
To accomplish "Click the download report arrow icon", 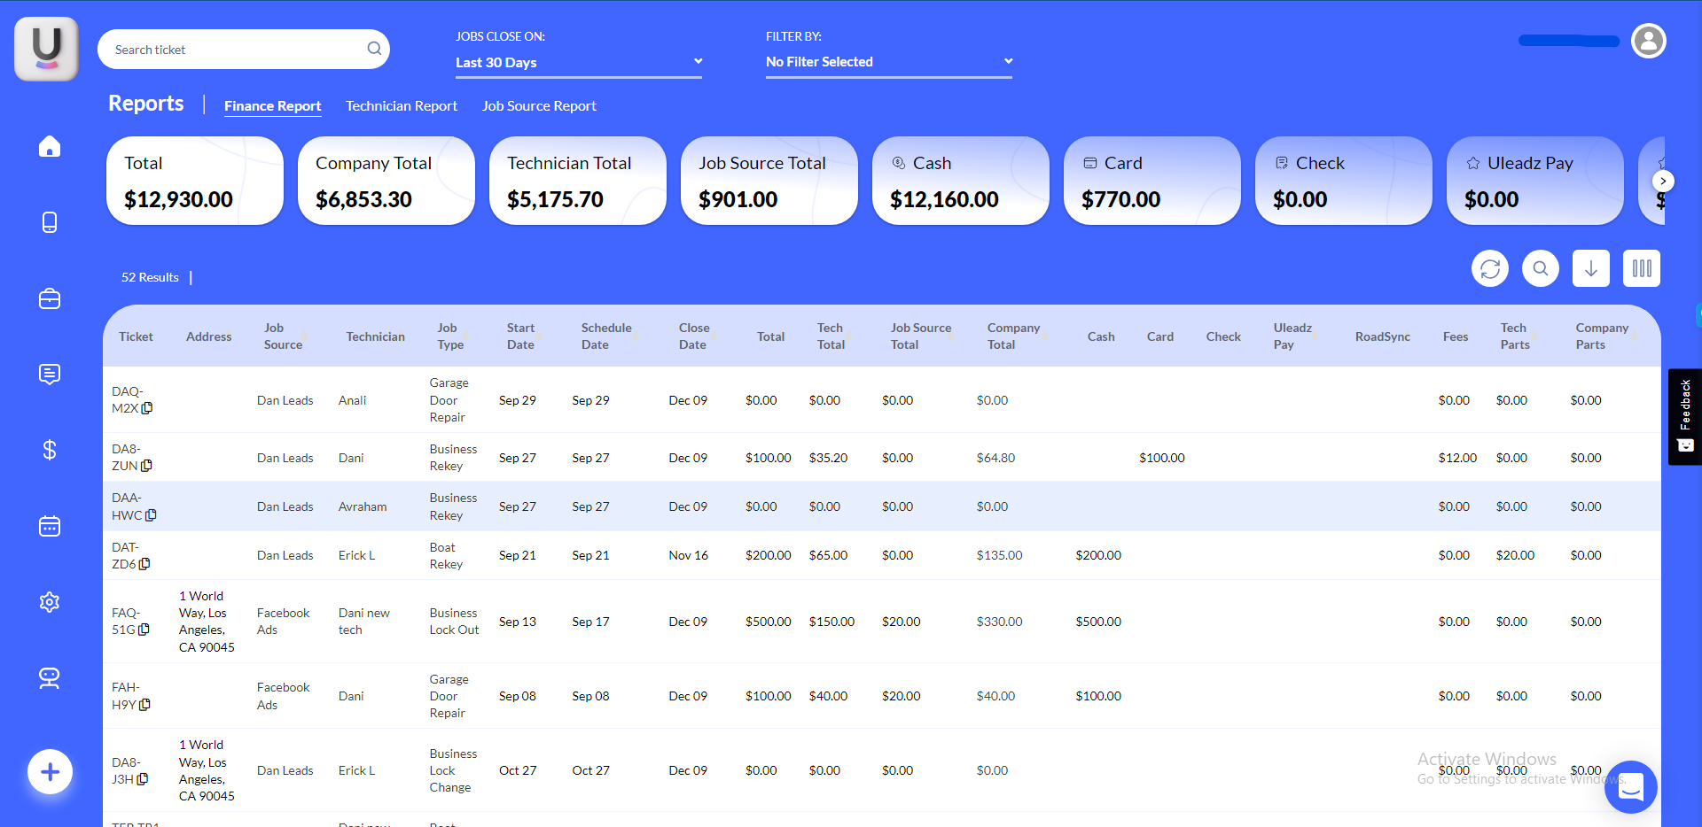I will pyautogui.click(x=1591, y=268).
